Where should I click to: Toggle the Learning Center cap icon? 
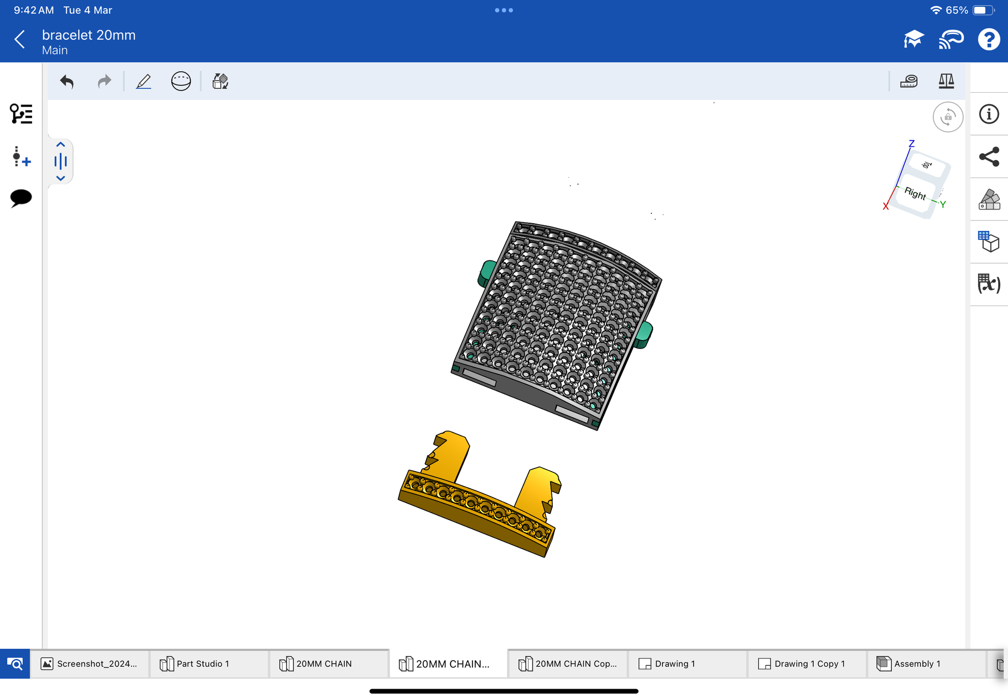click(913, 39)
